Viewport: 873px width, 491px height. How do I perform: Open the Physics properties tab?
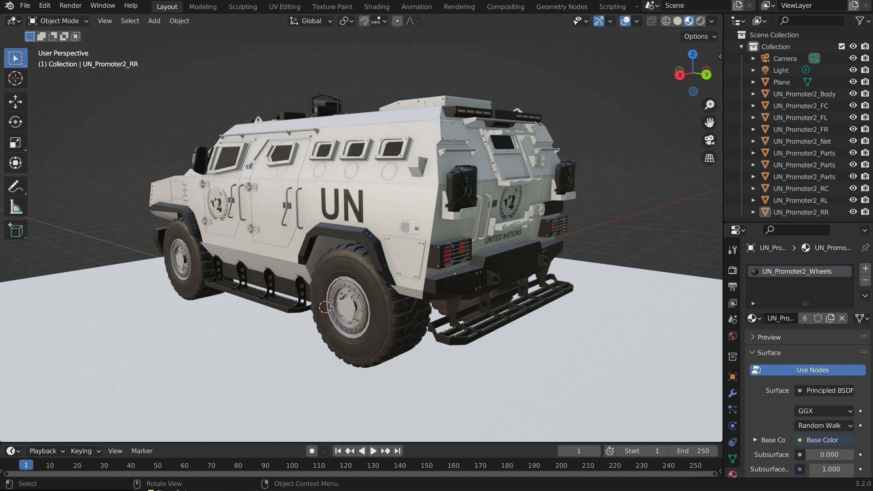[x=733, y=426]
